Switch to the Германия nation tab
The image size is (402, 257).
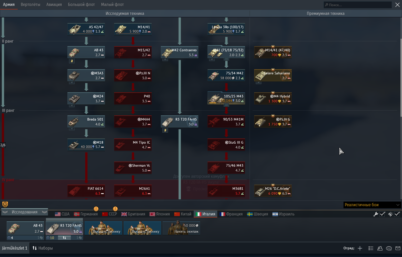coord(86,214)
